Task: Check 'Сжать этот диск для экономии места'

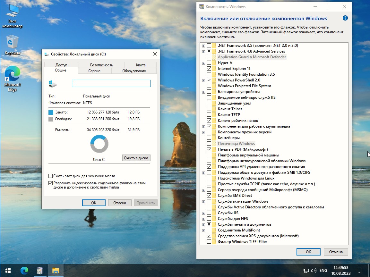Action: (x=50, y=176)
